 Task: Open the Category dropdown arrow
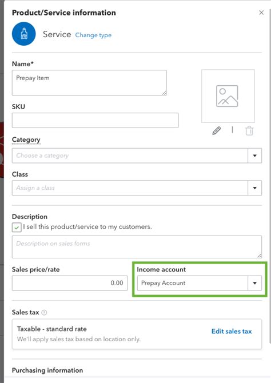click(254, 155)
